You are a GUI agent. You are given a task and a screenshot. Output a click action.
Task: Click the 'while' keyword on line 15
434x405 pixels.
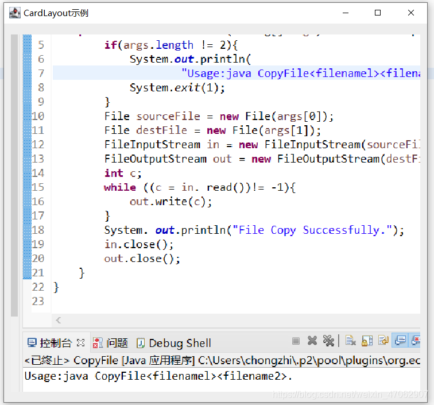[x=120, y=187]
